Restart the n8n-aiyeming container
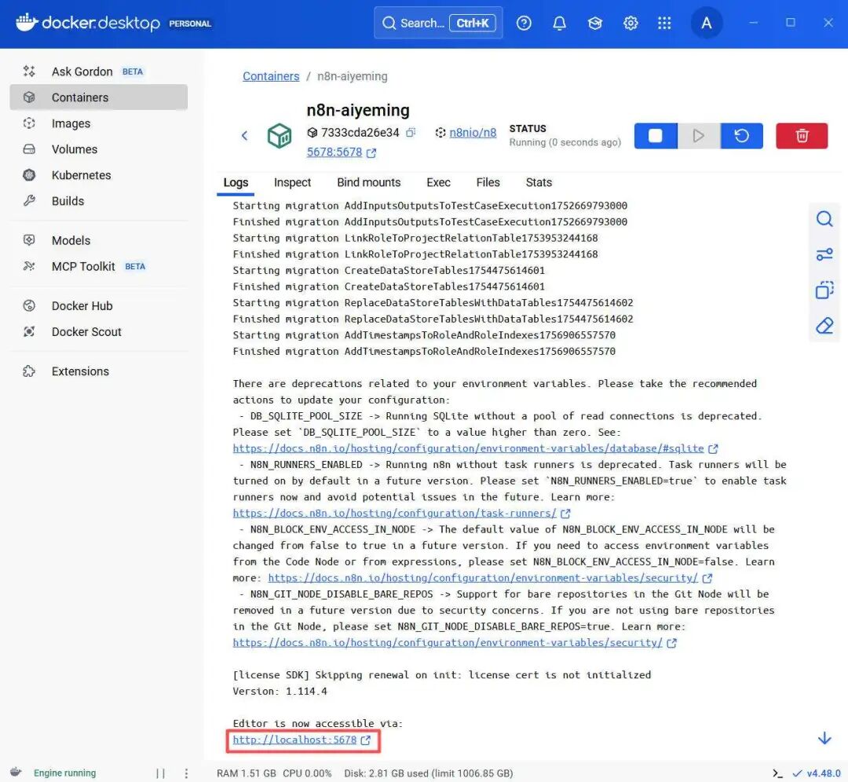Viewport: 848px width, 782px height. click(x=741, y=136)
